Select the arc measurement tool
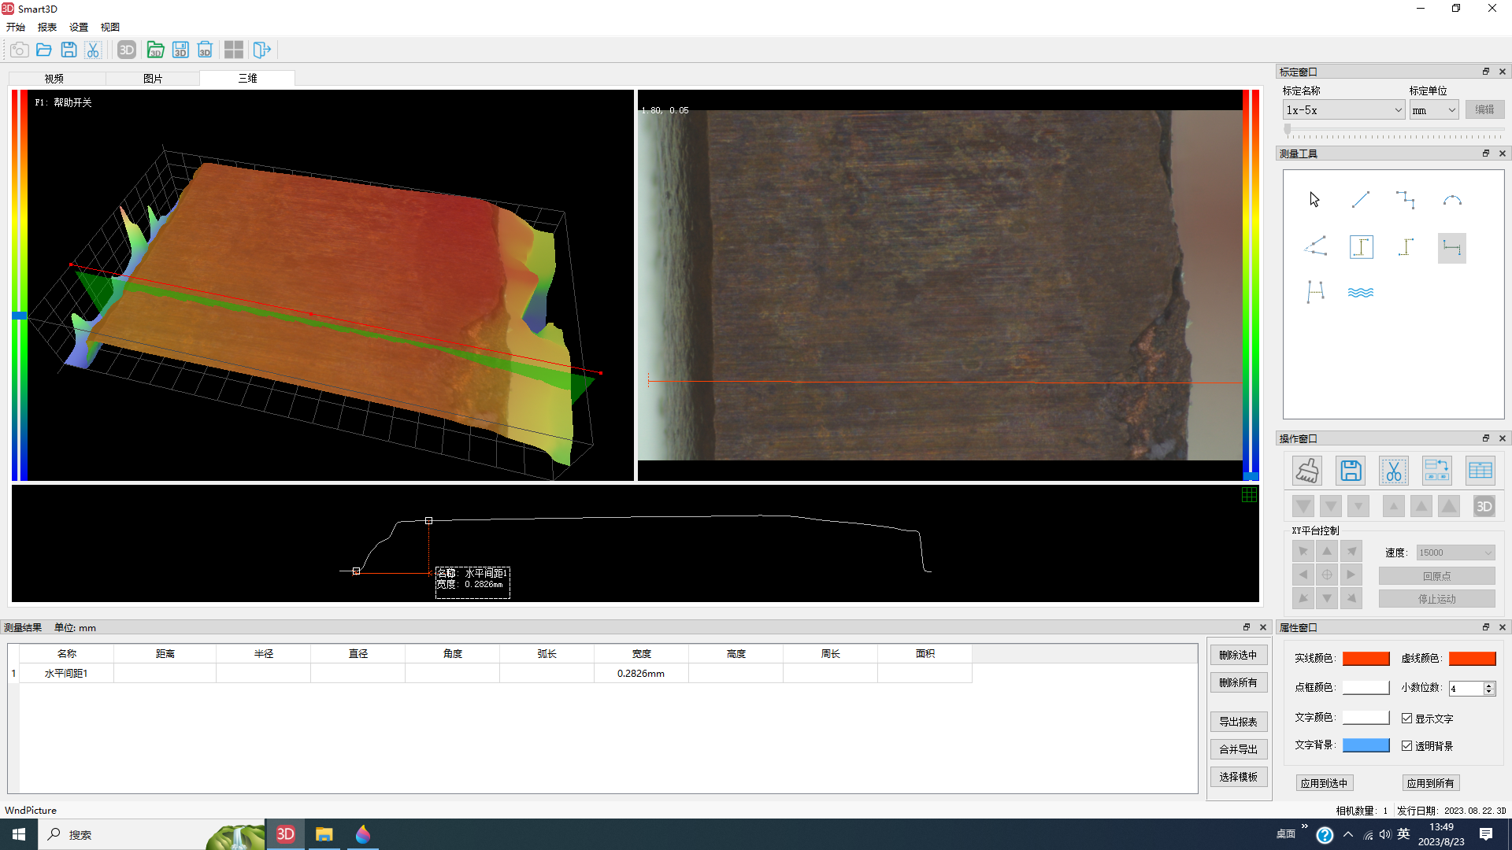 click(x=1451, y=200)
